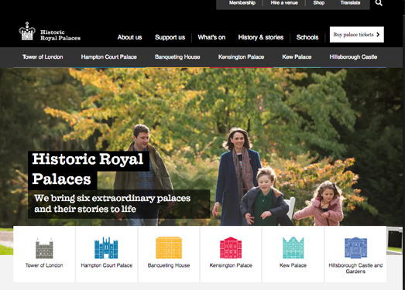Screen dimensions: 405x290
Task: Select Kew Palace in palace bar
Action: pyautogui.click(x=297, y=57)
